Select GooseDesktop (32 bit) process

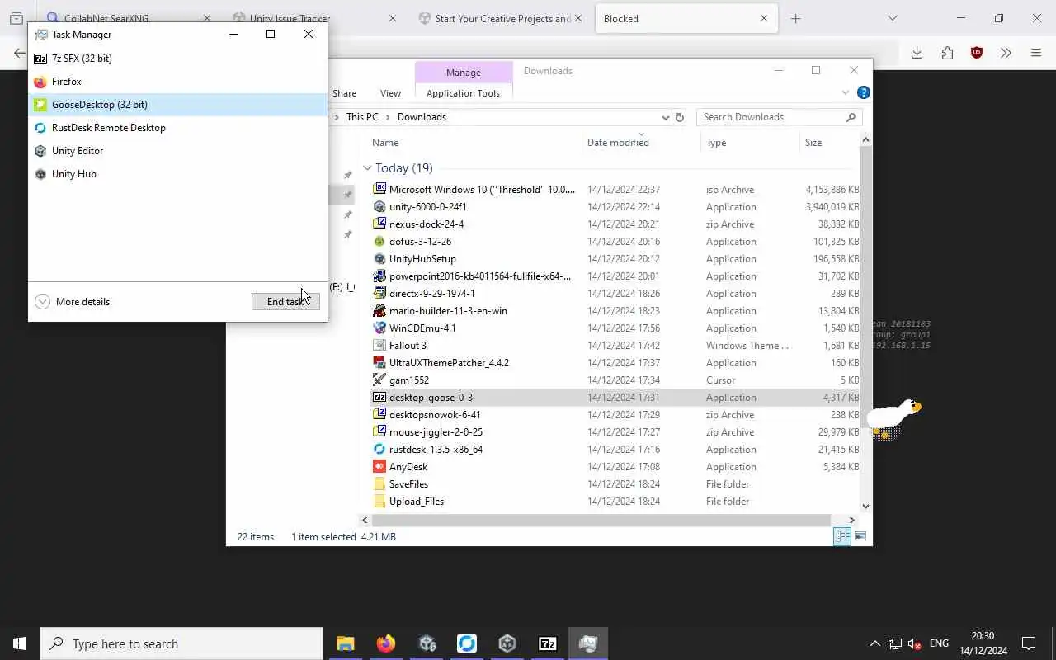coord(177,105)
